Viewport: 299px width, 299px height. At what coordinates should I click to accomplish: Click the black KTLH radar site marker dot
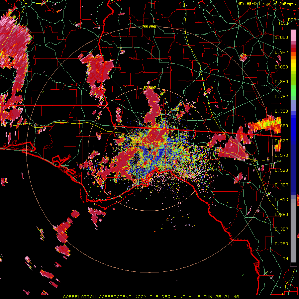(150, 149)
